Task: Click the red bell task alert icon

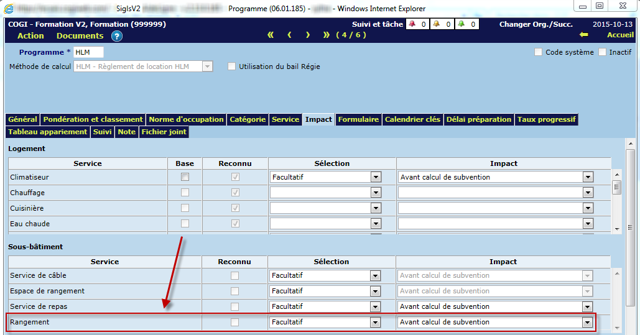Action: pos(412,24)
